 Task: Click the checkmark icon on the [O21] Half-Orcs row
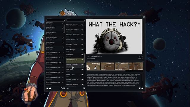click(x=63, y=33)
